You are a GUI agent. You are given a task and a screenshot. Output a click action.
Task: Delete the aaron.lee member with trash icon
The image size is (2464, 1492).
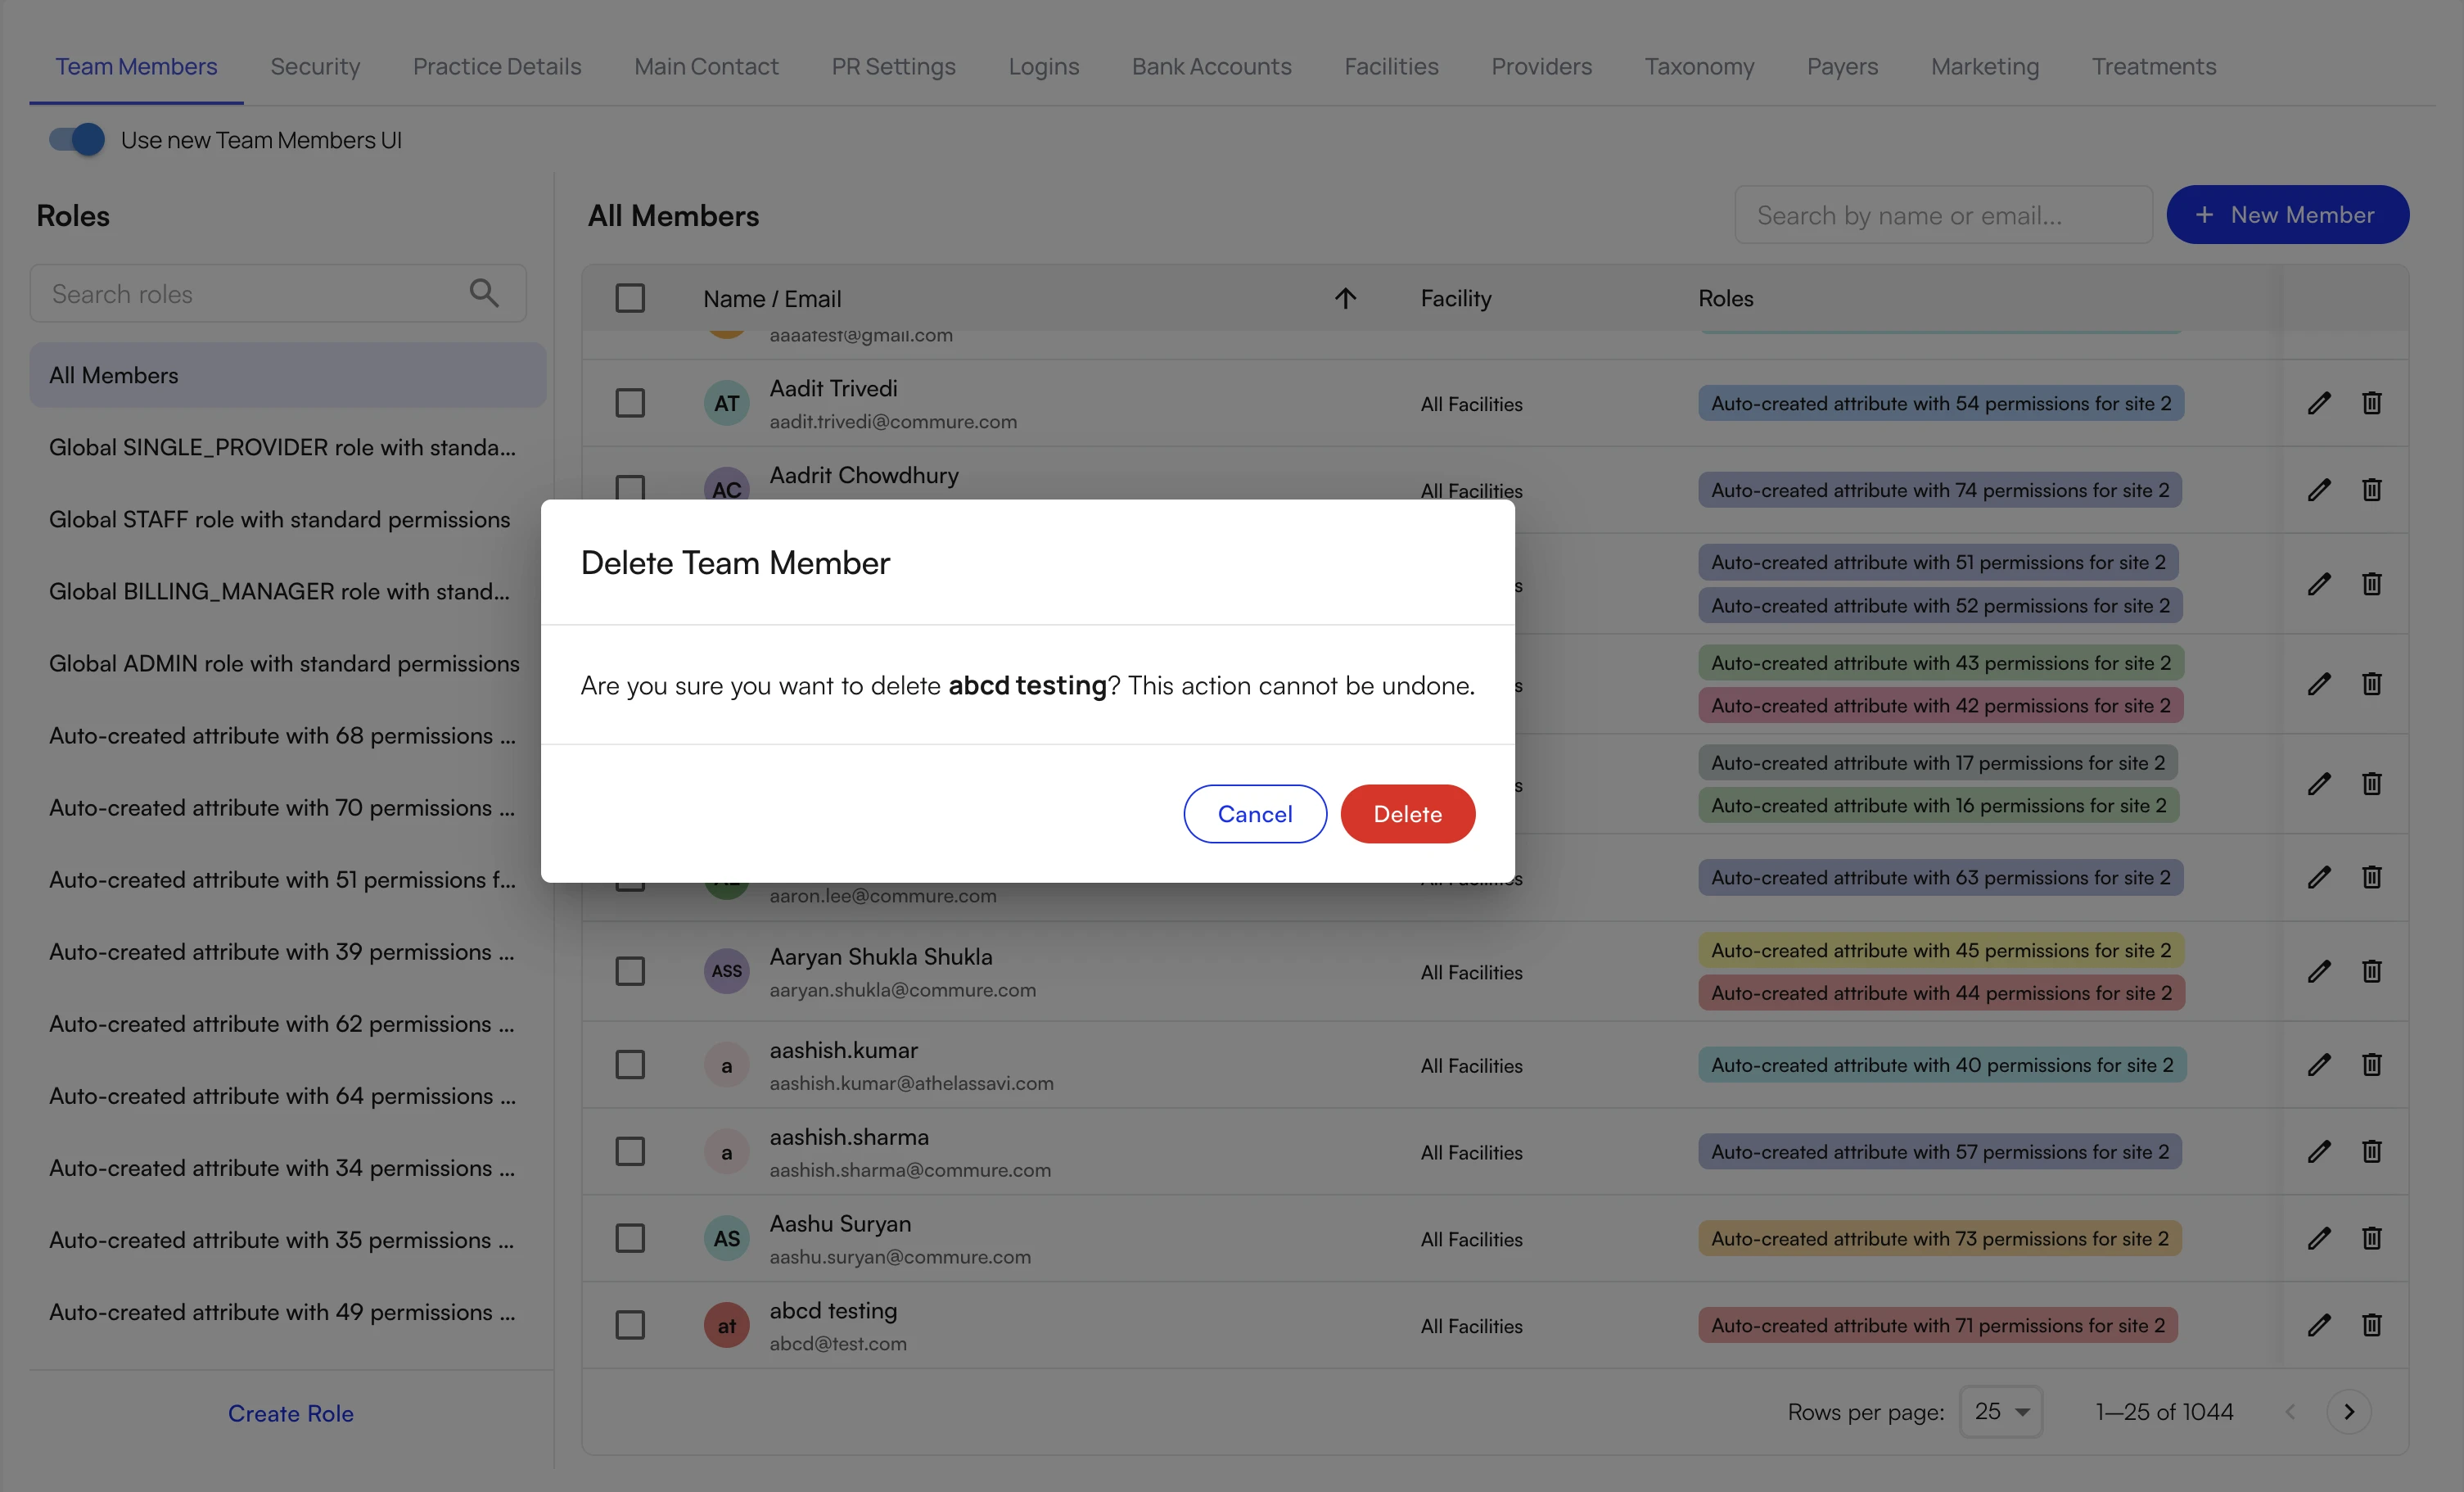coord(2371,878)
